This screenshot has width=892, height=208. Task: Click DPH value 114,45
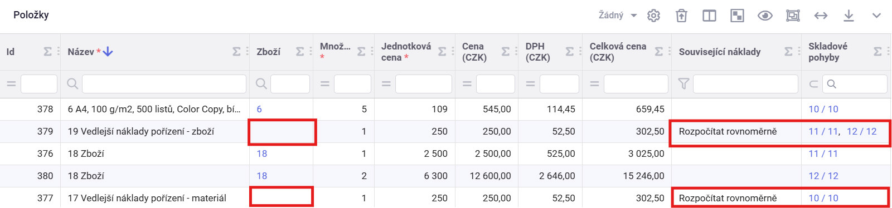(x=561, y=109)
